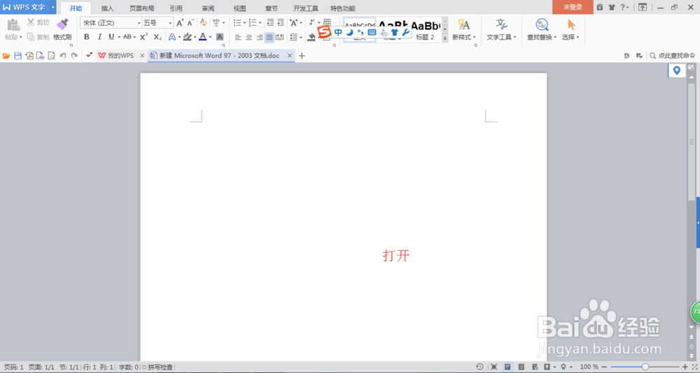Click the skin T-shirt icon in title bar
700x373 pixels.
click(x=611, y=7)
